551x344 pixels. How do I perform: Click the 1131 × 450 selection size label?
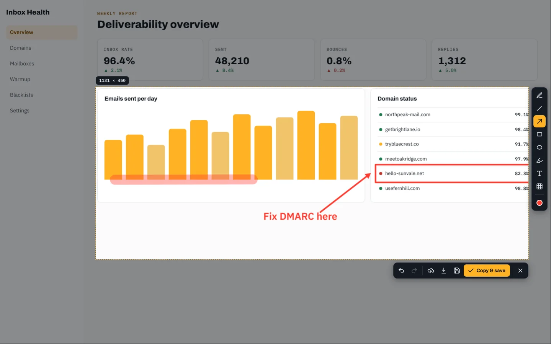112,80
